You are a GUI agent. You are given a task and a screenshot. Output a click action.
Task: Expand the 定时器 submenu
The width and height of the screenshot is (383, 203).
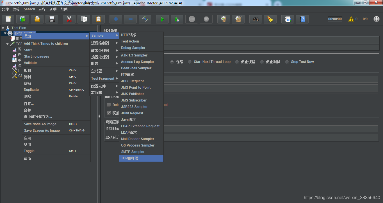pos(104,71)
